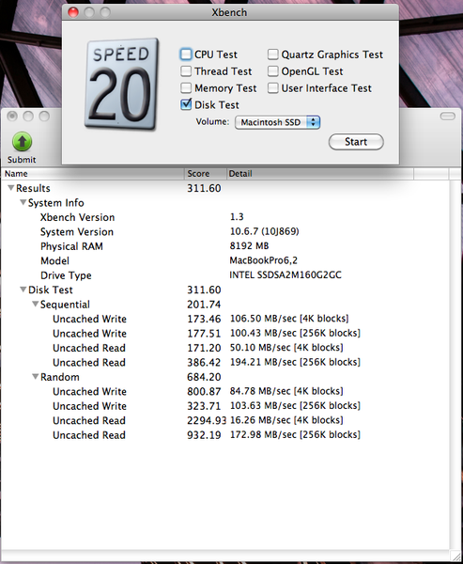
Task: Click the 932.19 score cell
Action: [x=204, y=435]
